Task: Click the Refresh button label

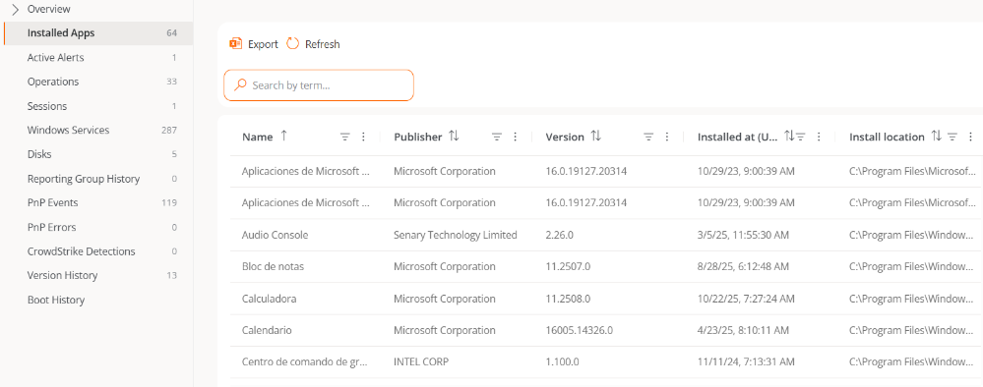Action: point(322,44)
